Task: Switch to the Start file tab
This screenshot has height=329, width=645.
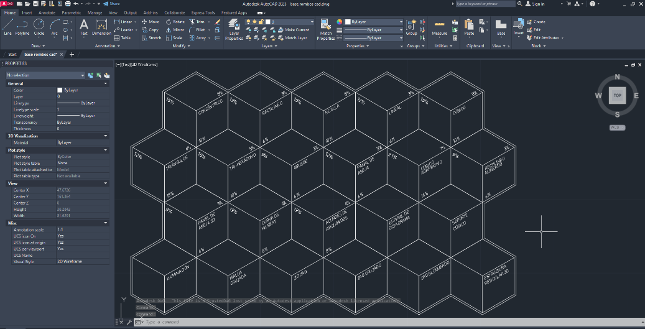Action: click(12, 54)
